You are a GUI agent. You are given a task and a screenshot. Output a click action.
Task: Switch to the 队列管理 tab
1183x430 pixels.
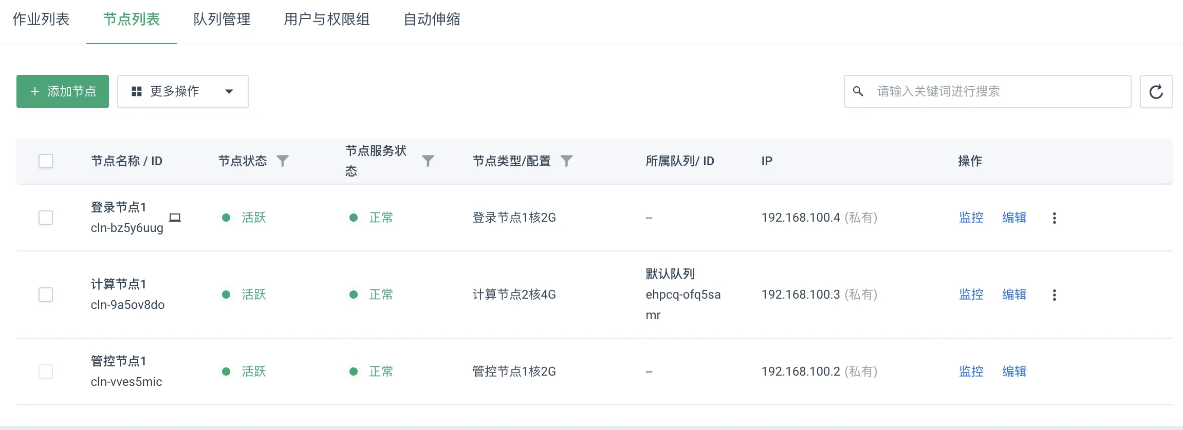pyautogui.click(x=222, y=19)
